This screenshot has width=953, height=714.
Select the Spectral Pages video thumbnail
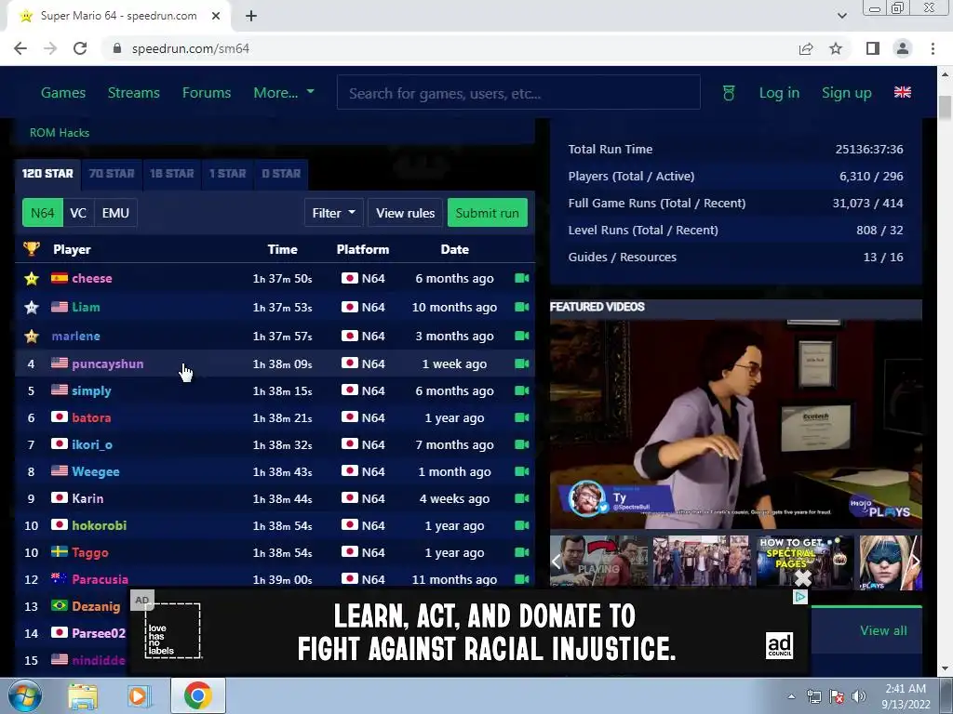(x=804, y=562)
